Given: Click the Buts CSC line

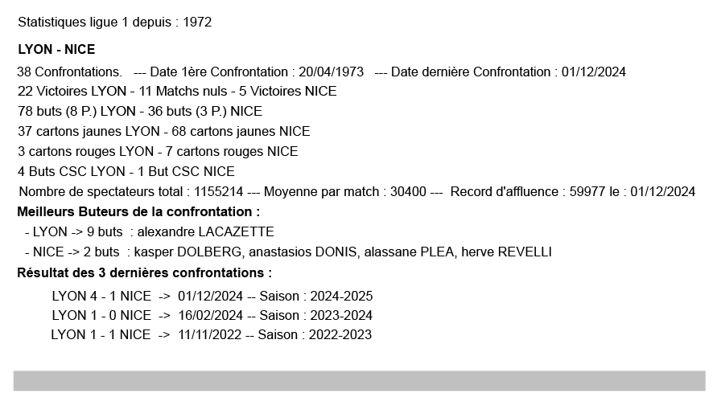Looking at the screenshot, I should (x=126, y=172).
